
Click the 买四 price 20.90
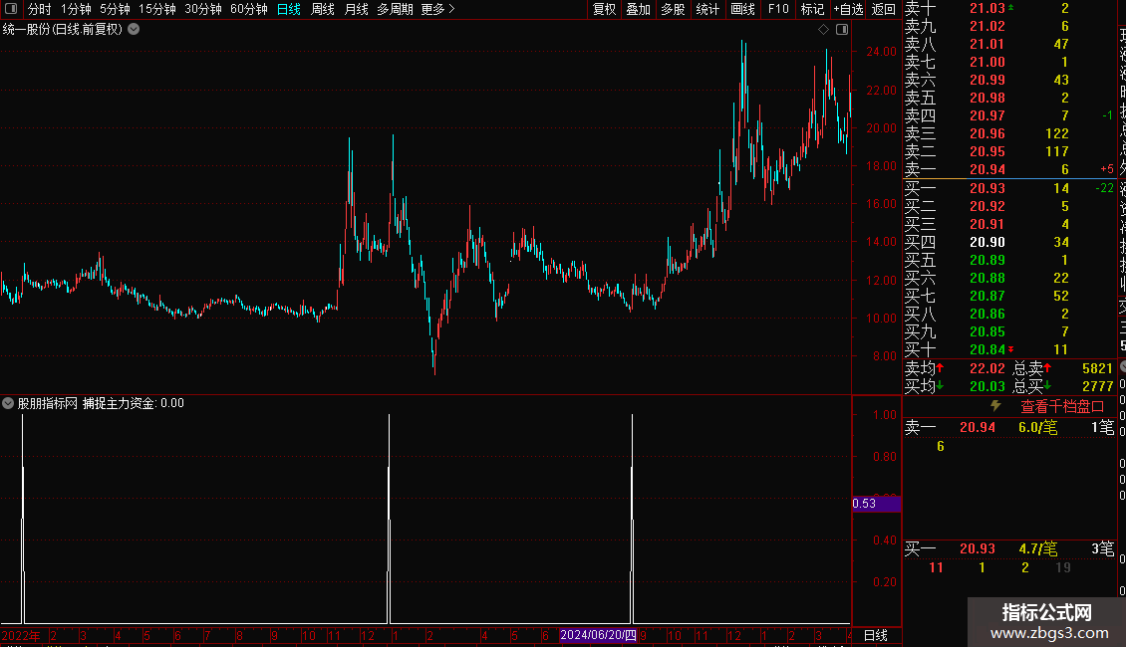pos(987,242)
